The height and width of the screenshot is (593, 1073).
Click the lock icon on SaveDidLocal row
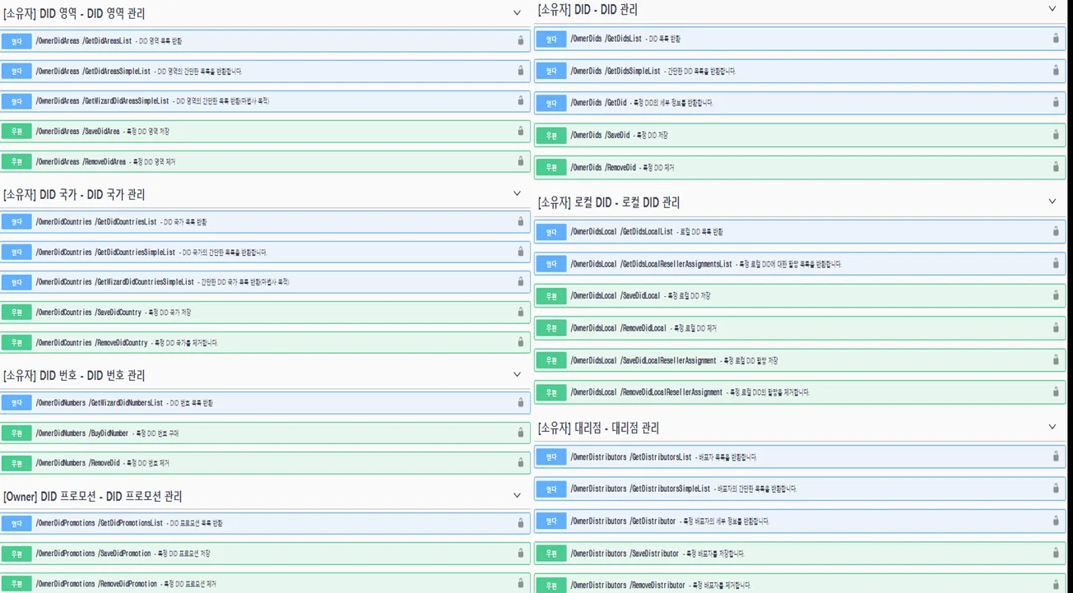1056,295
